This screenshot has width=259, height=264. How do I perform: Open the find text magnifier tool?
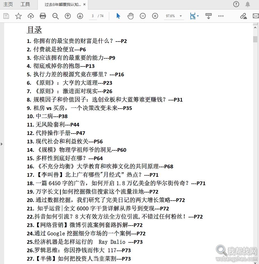55,16
